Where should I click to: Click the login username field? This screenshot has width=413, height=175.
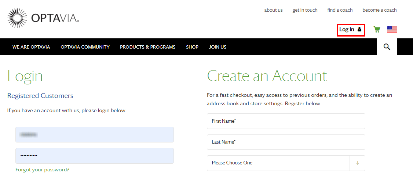pos(95,134)
